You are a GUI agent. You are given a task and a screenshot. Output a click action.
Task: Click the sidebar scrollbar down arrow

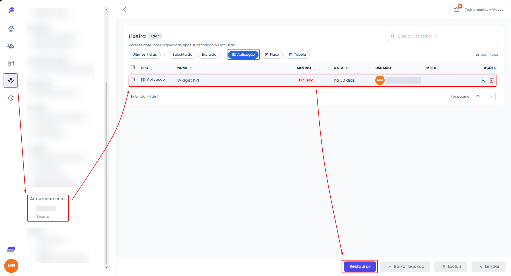[x=106, y=267]
